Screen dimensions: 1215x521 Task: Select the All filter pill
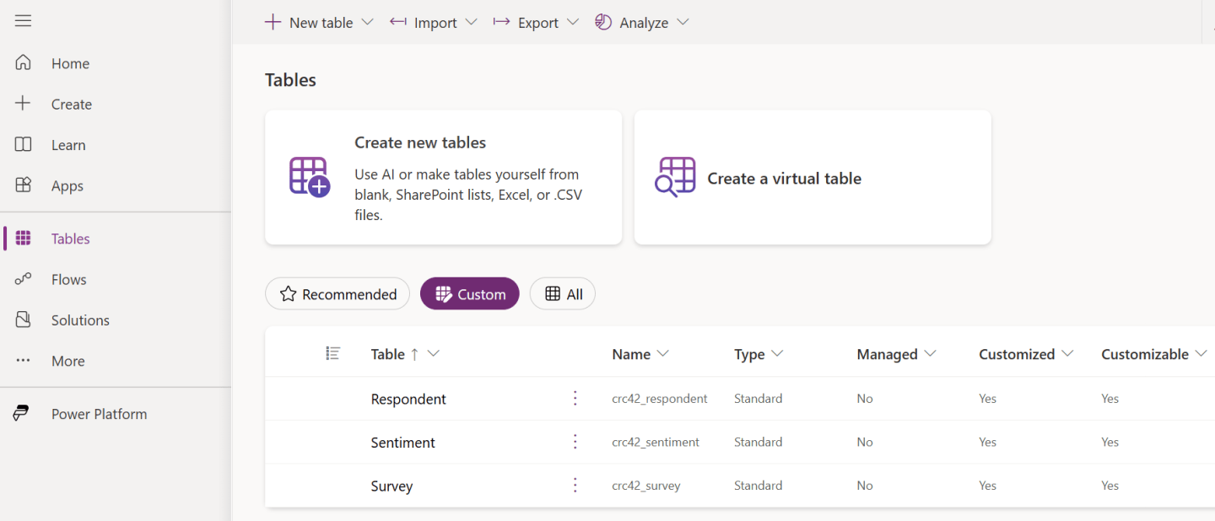coord(563,293)
